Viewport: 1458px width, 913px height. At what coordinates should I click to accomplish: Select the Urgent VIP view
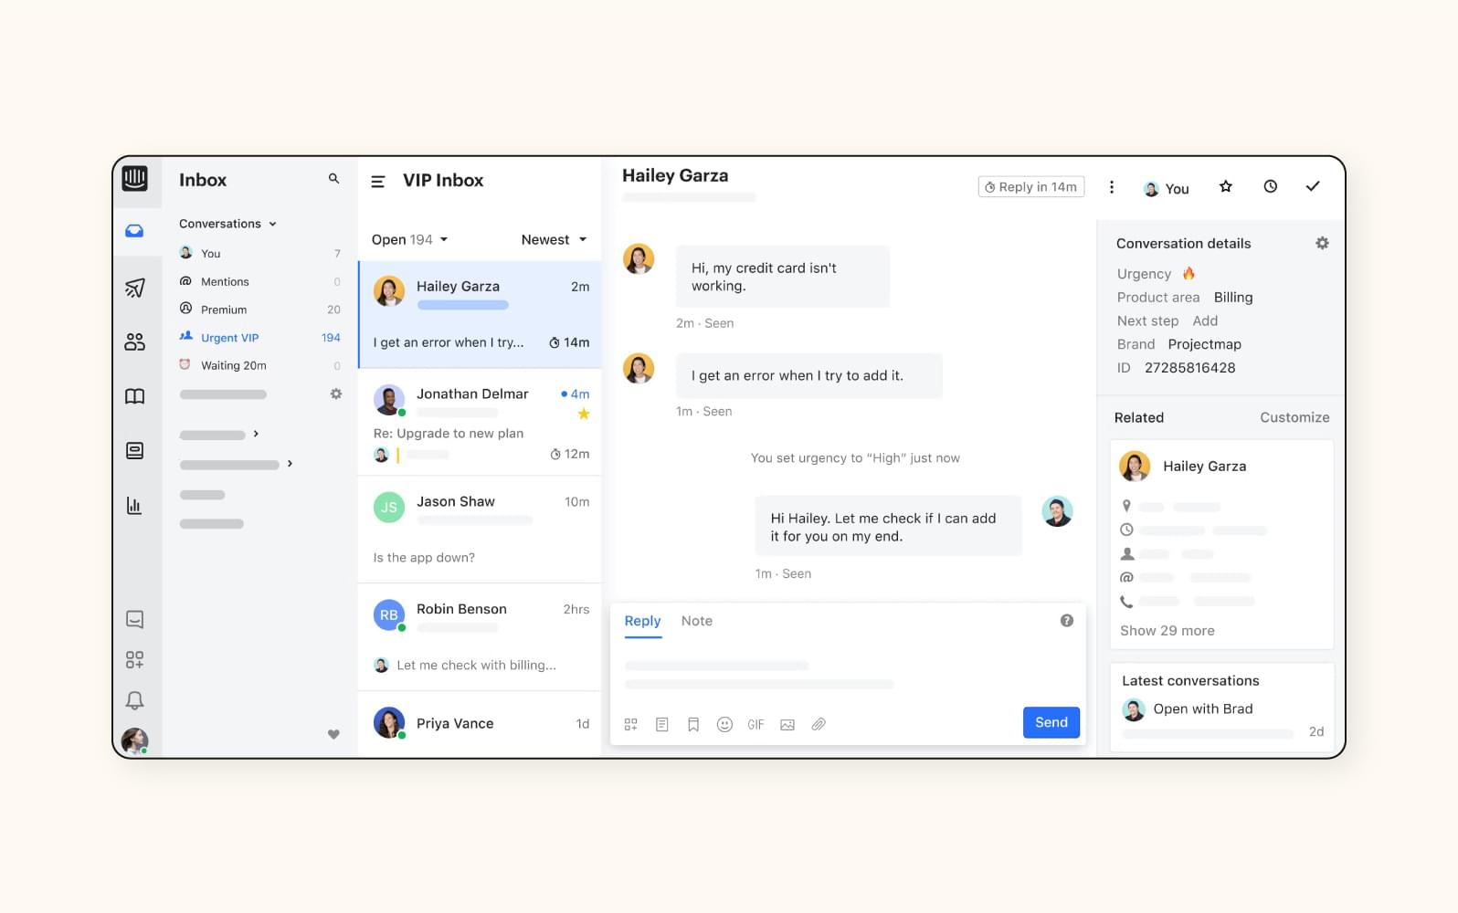click(259, 338)
